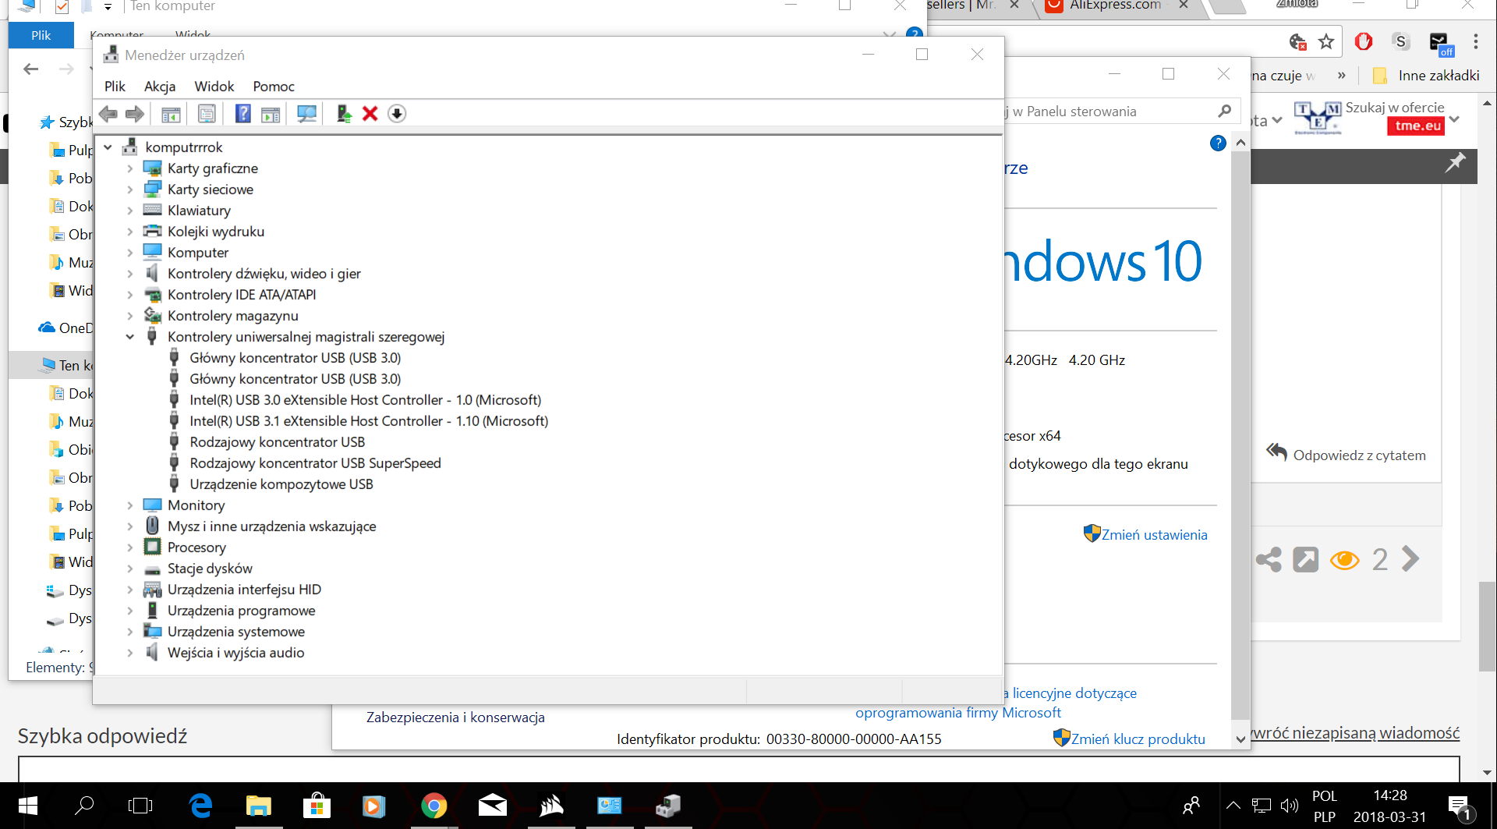
Task: Click the Back arrow in File Explorer
Action: pos(31,69)
